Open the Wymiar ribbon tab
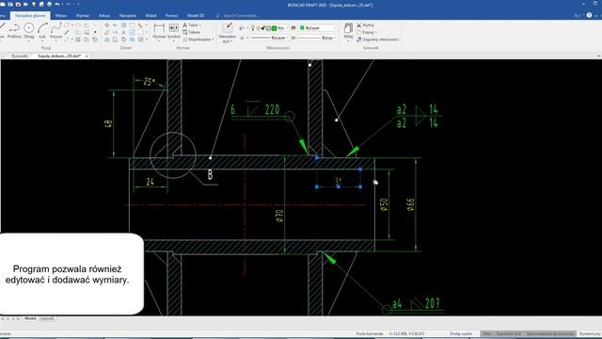 (x=83, y=15)
